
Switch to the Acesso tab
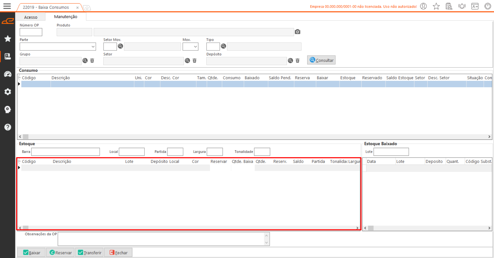tap(31, 17)
